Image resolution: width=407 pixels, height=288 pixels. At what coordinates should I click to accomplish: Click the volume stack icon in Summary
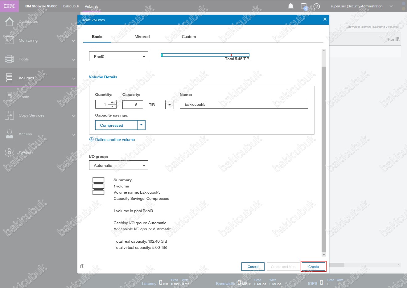point(98,186)
